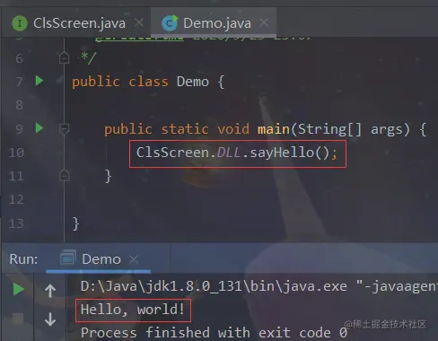Click line number 10 in gutter
Image resolution: width=438 pixels, height=341 pixels.
[16, 153]
